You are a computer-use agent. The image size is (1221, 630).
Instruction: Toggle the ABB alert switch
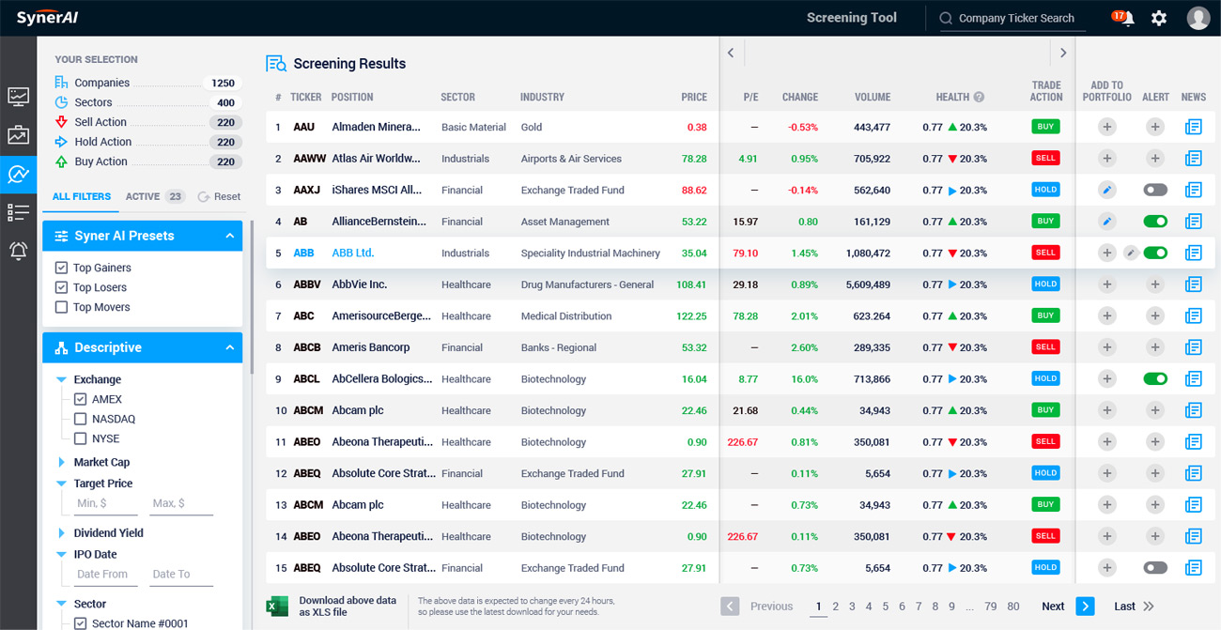click(x=1155, y=253)
